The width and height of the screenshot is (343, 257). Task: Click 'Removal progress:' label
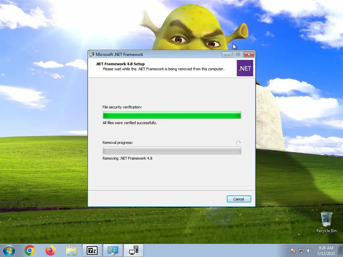point(118,143)
